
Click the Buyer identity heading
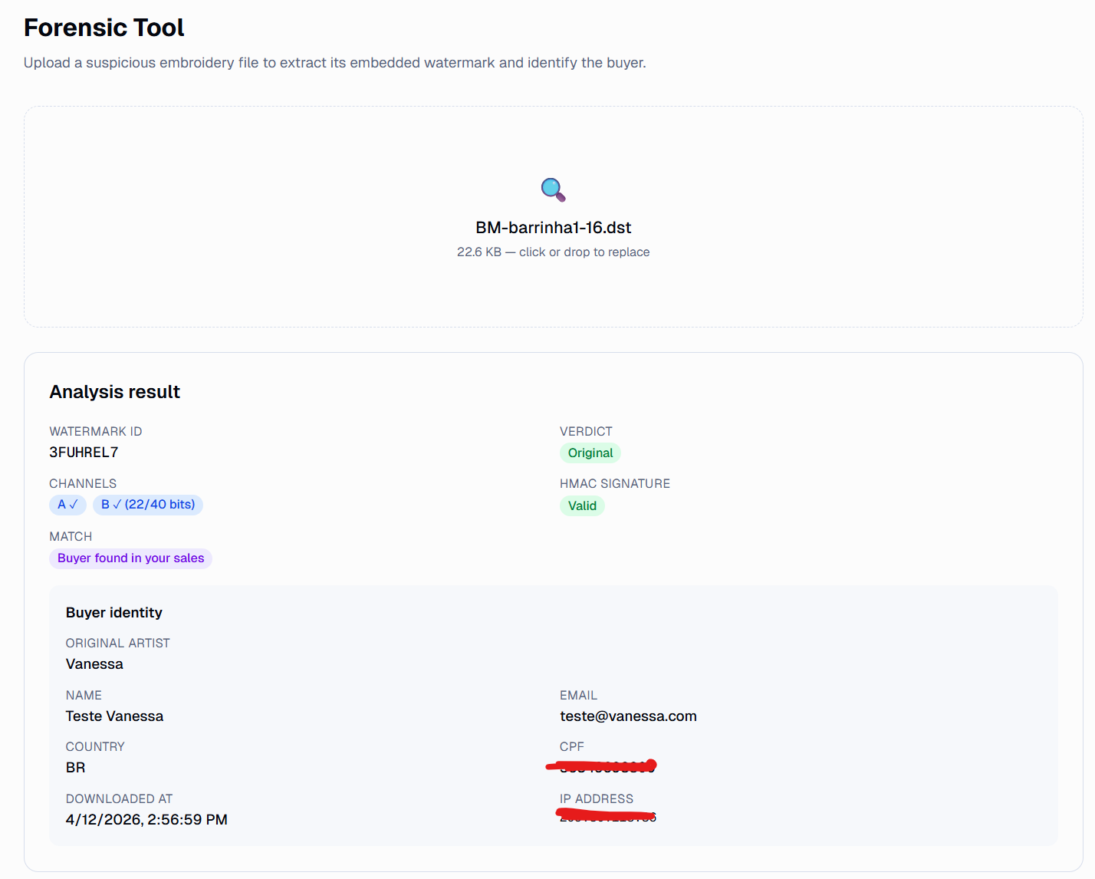[x=113, y=613]
